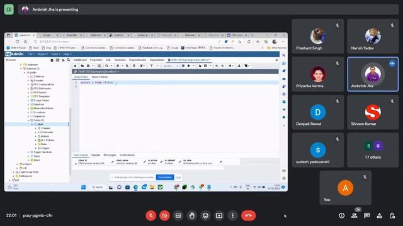Select Prashant Singh's participant tile

click(318, 36)
